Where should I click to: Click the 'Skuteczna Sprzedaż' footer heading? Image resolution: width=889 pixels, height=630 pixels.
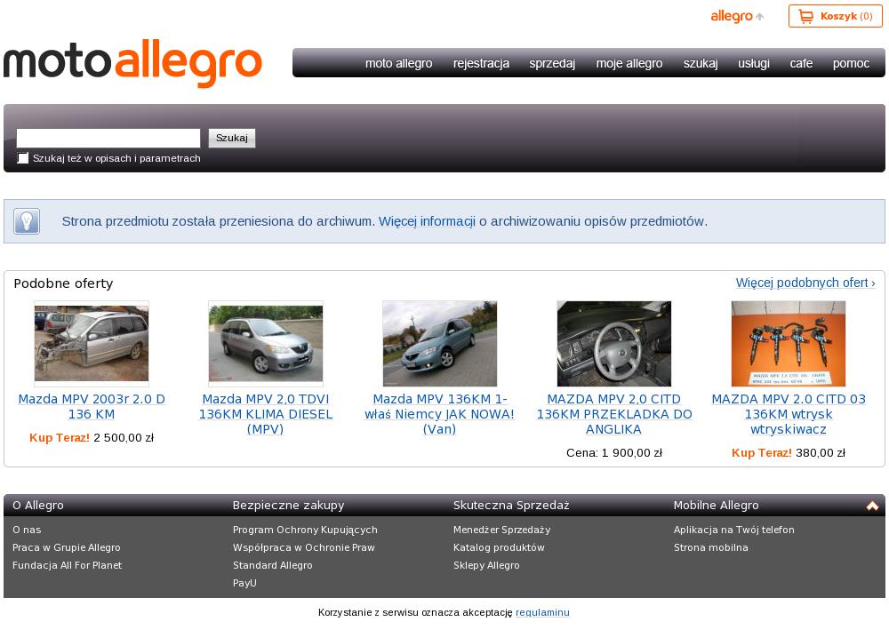click(x=511, y=506)
